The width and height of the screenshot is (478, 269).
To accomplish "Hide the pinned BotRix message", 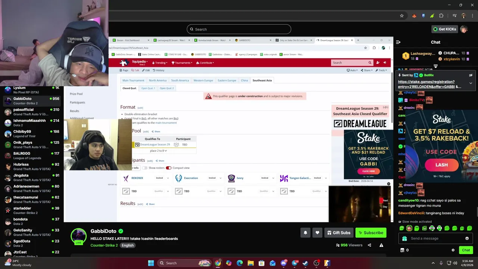I will pos(471,75).
